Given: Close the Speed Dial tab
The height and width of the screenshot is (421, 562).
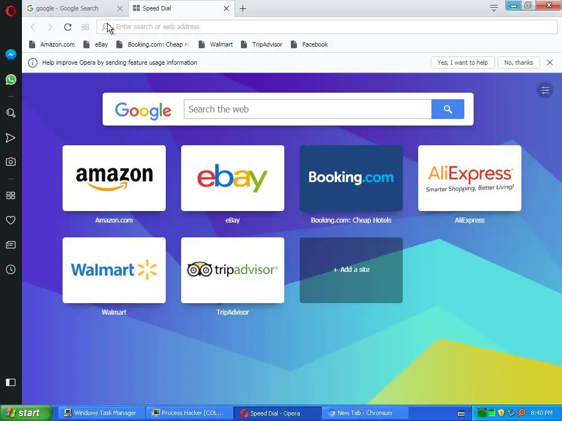Looking at the screenshot, I should [x=227, y=8].
